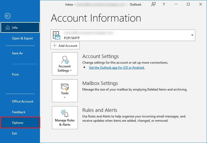The height and width of the screenshot is (143, 207).
Task: Open the Print page
Action: tap(15, 75)
